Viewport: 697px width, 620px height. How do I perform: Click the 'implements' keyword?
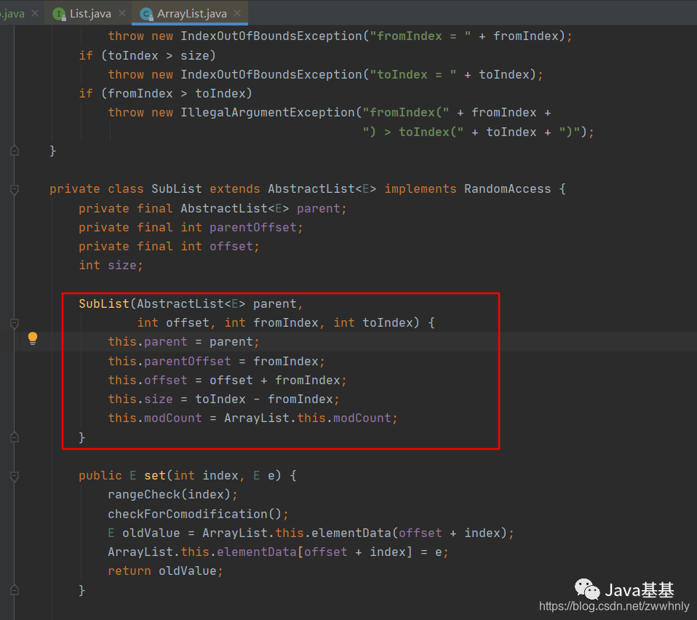click(x=421, y=189)
